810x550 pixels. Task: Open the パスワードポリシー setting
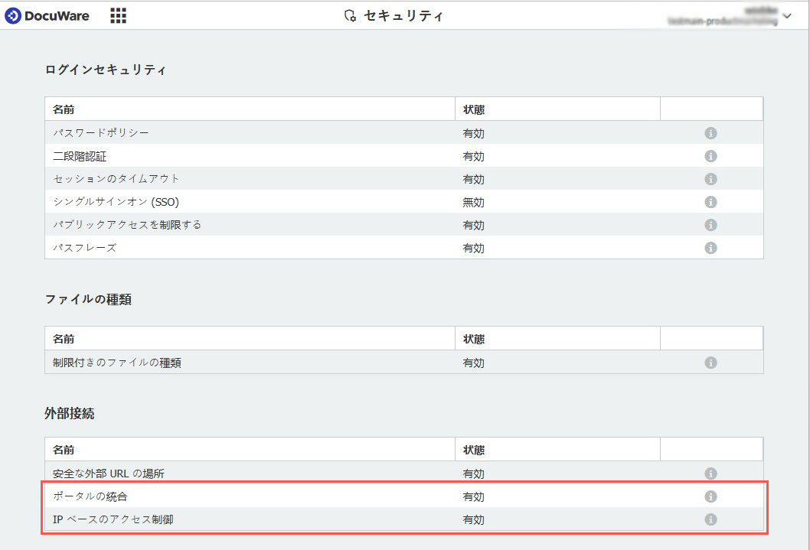[101, 133]
